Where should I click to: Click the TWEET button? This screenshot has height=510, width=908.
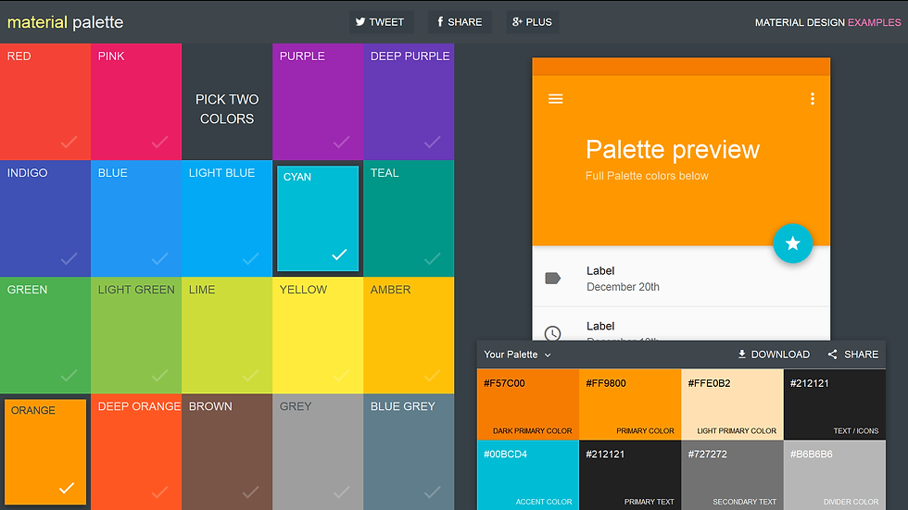(381, 22)
